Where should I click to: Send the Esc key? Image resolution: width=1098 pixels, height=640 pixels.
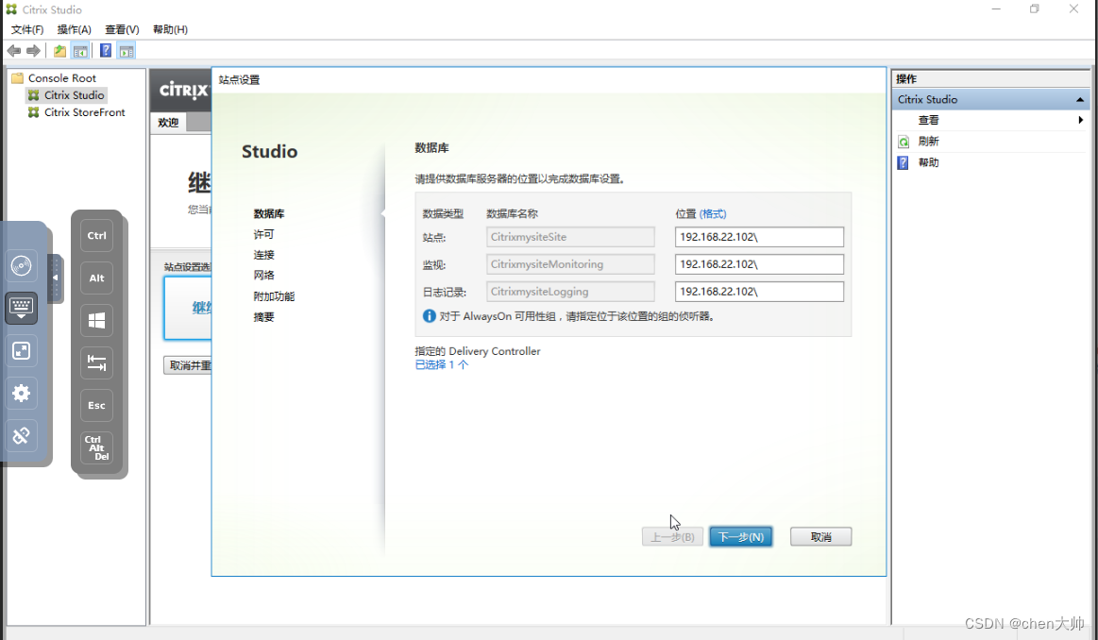click(96, 405)
